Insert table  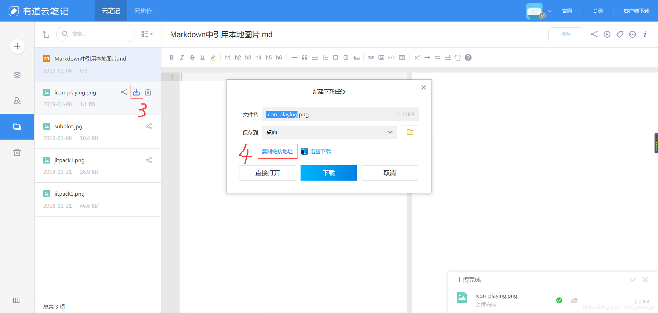[402, 57]
